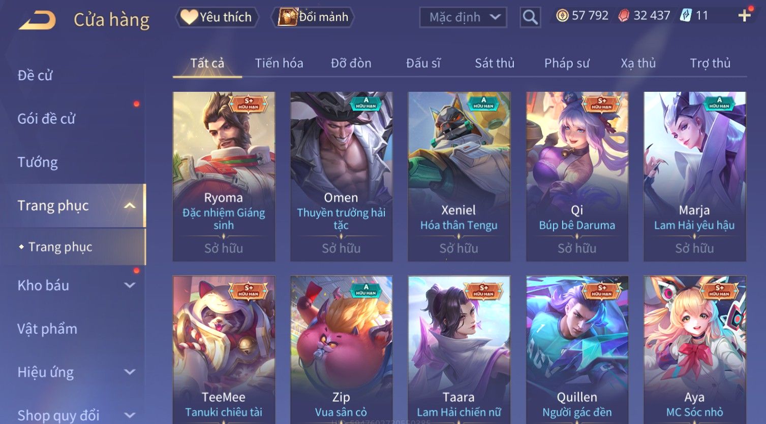
Task: Expand the Kho báu sidebar section
Action: [x=130, y=286]
